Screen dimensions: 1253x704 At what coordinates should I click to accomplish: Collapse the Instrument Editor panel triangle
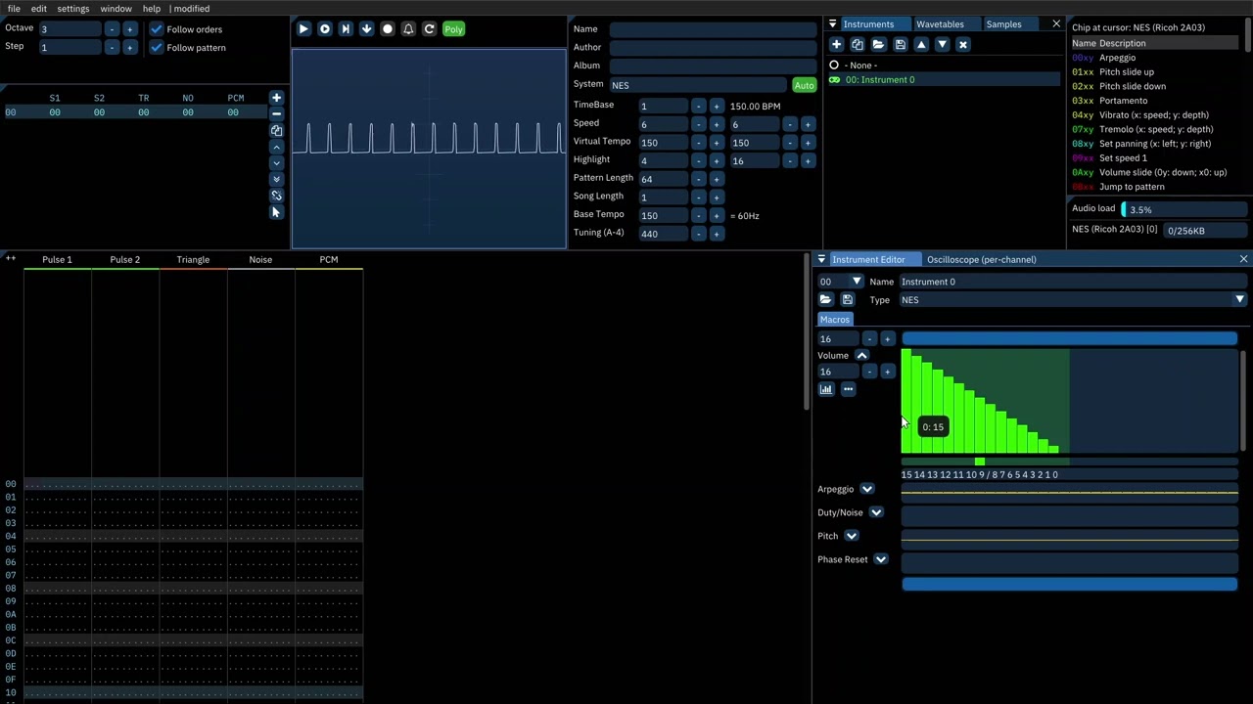coord(821,260)
